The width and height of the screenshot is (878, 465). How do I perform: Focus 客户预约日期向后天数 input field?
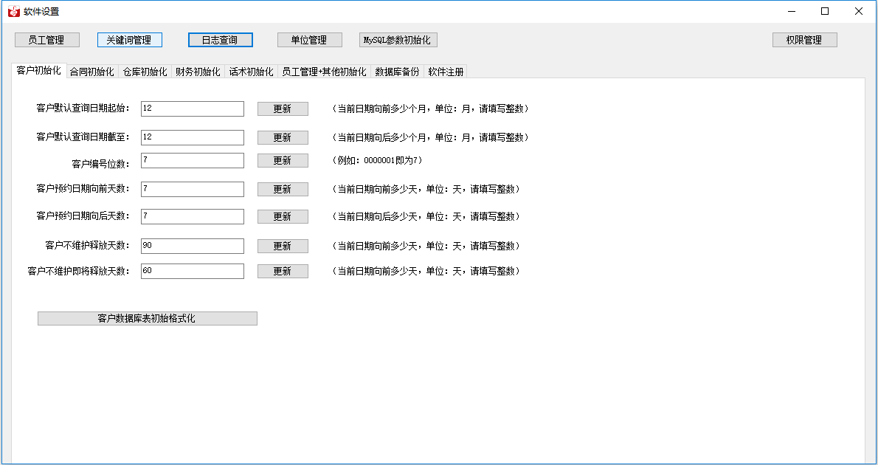(193, 216)
